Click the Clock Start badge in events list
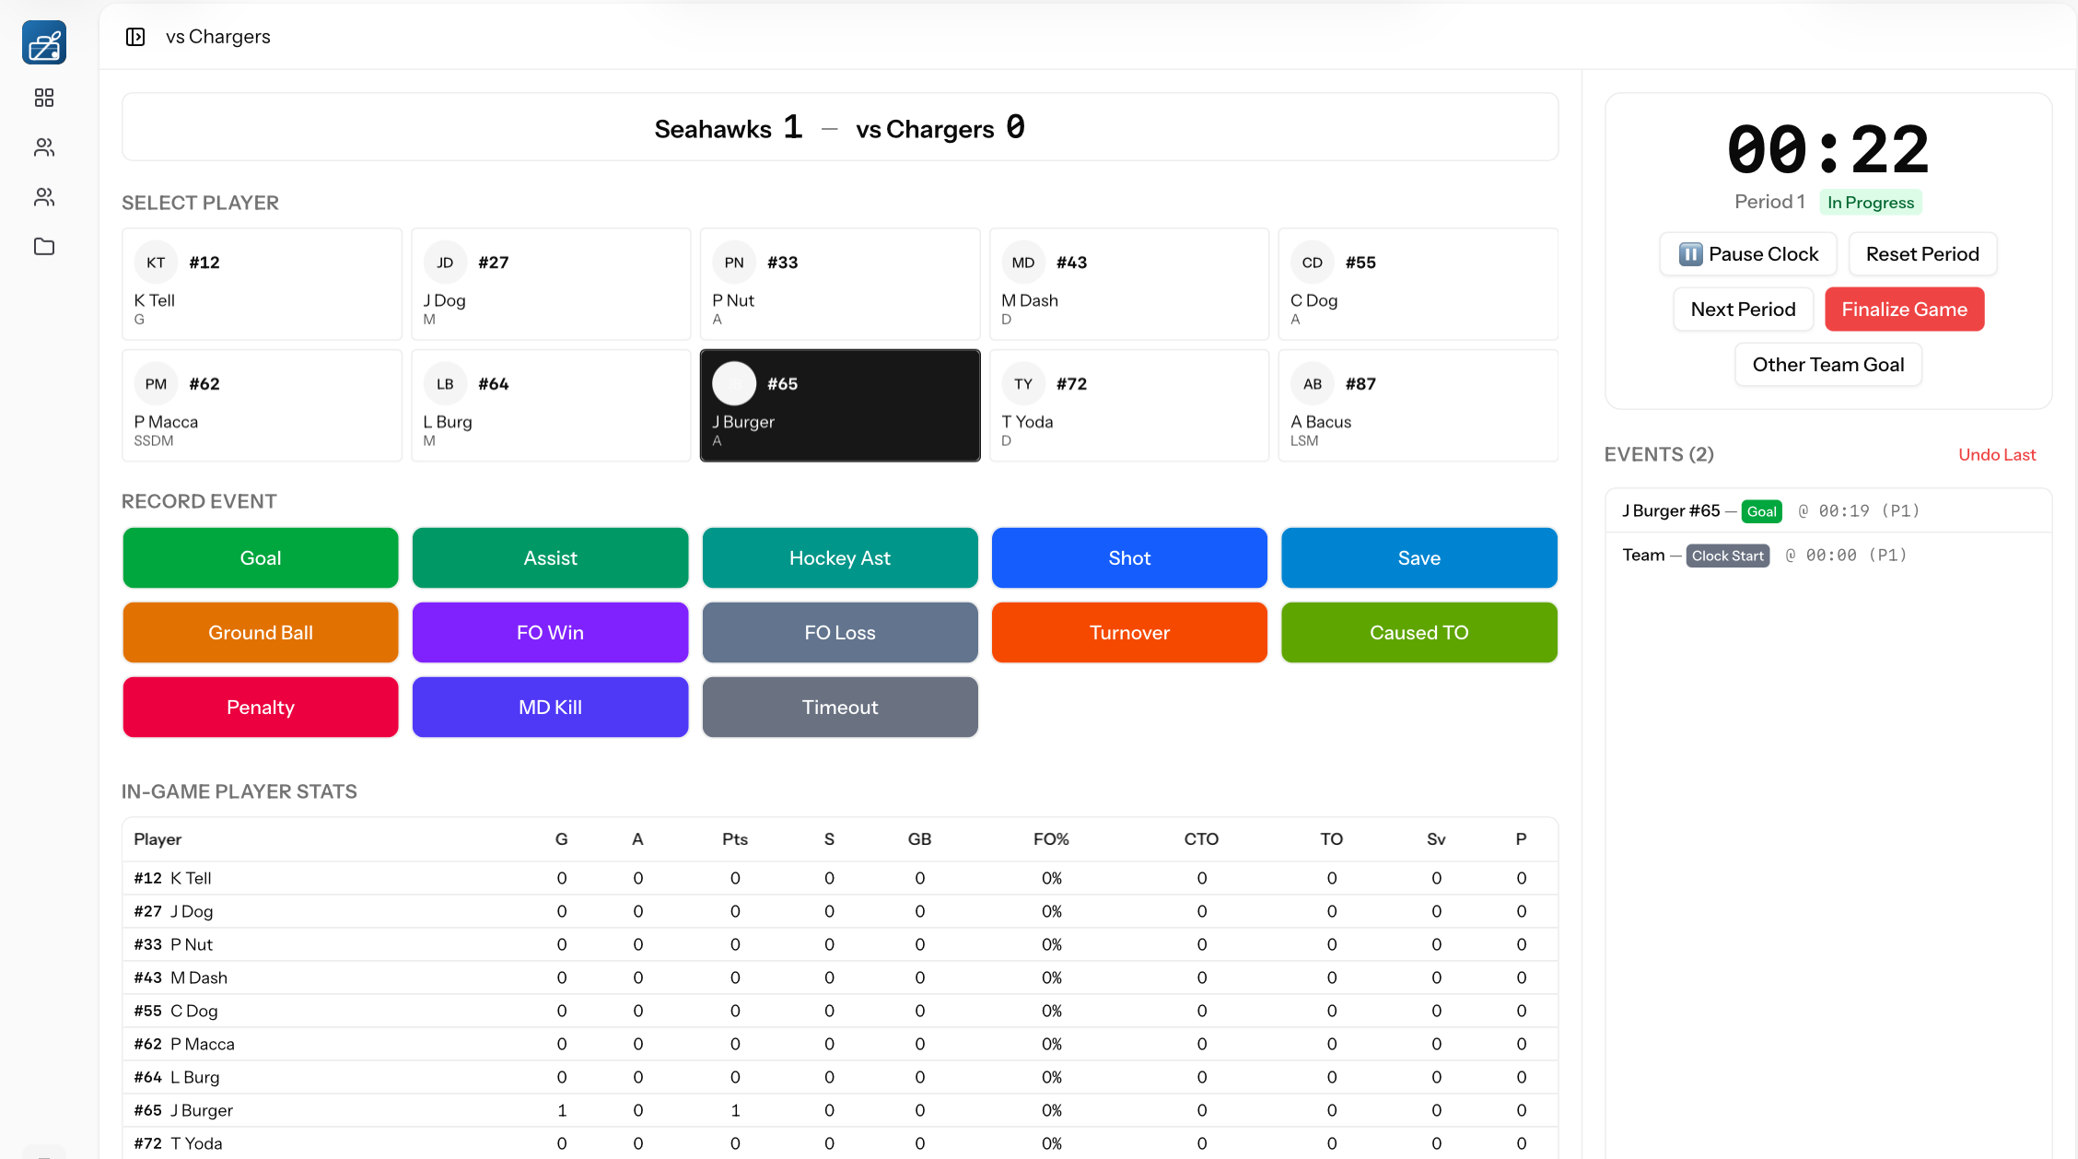Image resolution: width=2078 pixels, height=1159 pixels. [1727, 555]
